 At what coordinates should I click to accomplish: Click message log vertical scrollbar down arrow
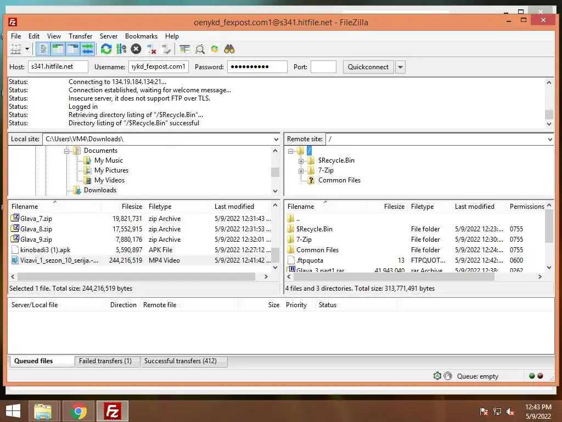[549, 124]
